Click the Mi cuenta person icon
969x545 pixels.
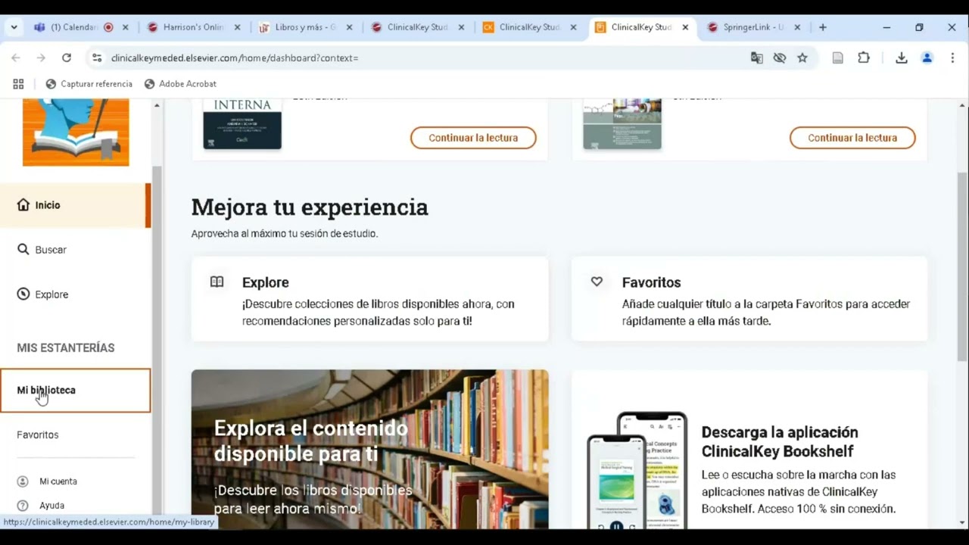pyautogui.click(x=23, y=481)
